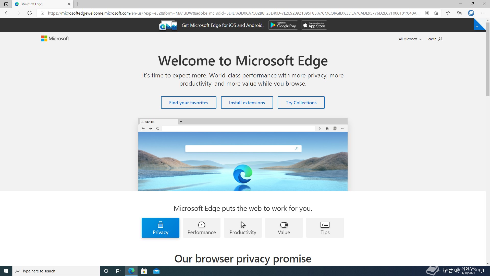
Task: Click the blue profile avatar icon
Action: 471,13
